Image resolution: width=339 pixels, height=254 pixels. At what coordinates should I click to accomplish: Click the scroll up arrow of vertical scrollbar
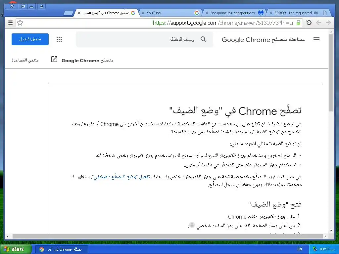click(331, 32)
